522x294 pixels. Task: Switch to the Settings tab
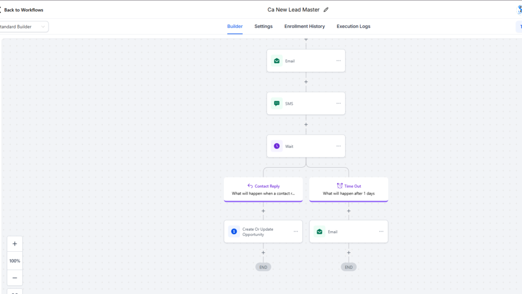pos(264,26)
